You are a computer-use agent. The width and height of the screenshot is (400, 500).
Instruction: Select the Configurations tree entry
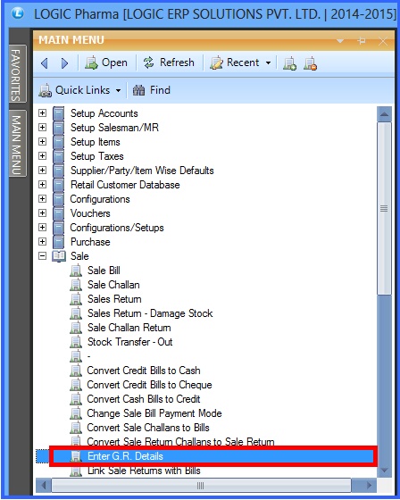100,199
